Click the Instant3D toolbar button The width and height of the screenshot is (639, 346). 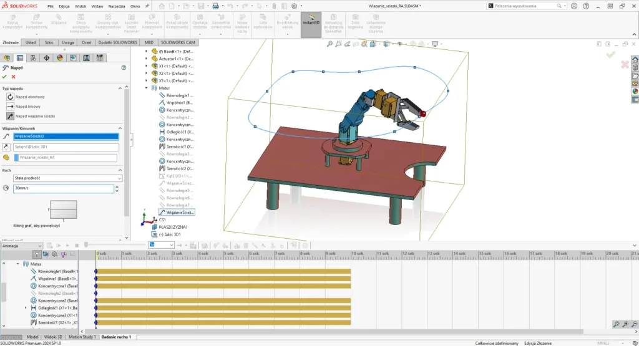point(311,24)
